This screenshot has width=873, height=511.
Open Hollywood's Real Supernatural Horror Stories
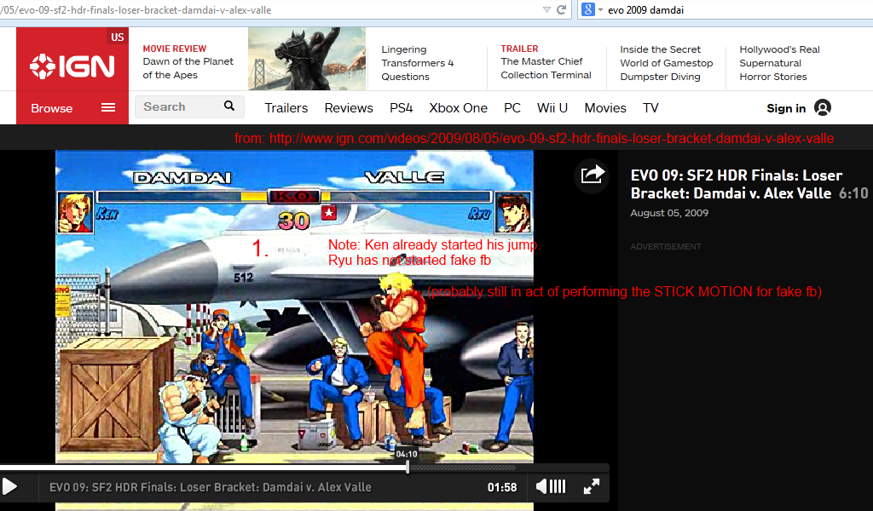click(x=779, y=63)
